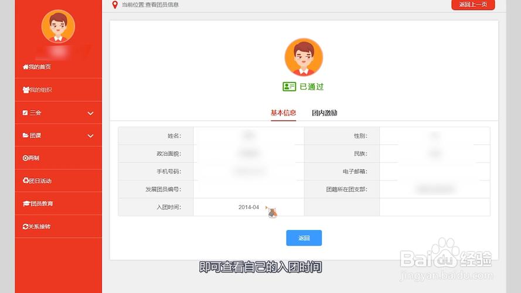Viewport: 521px width, 293px height.
Task: Click the 发展团员编号 label cell
Action: [x=156, y=189]
